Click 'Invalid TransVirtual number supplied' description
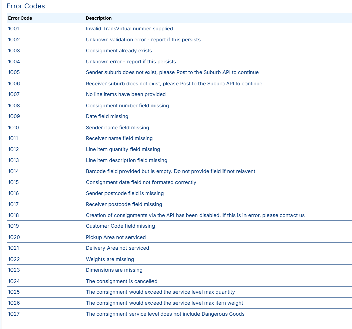This screenshot has width=352, height=329. pyautogui.click(x=129, y=29)
